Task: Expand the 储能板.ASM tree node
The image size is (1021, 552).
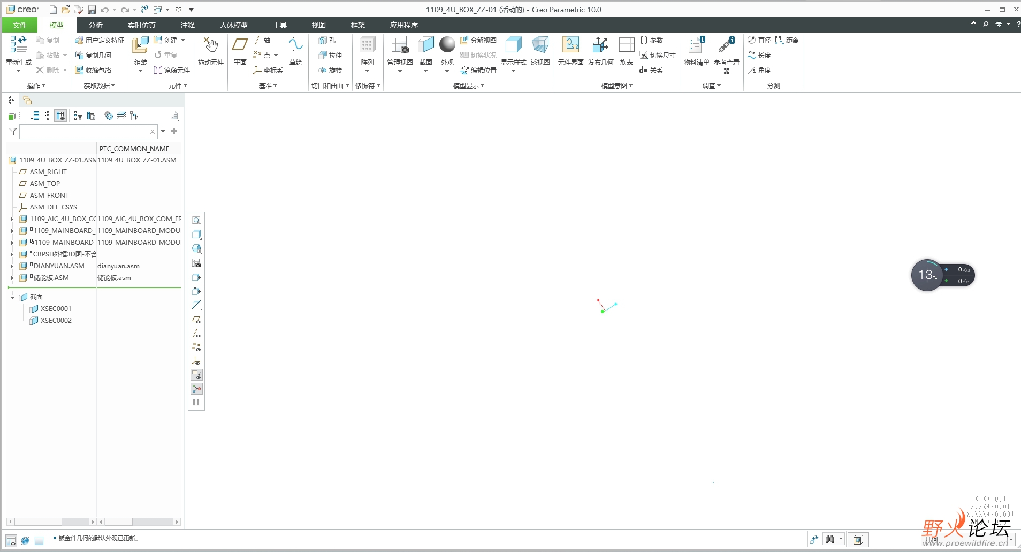Action: 12,278
